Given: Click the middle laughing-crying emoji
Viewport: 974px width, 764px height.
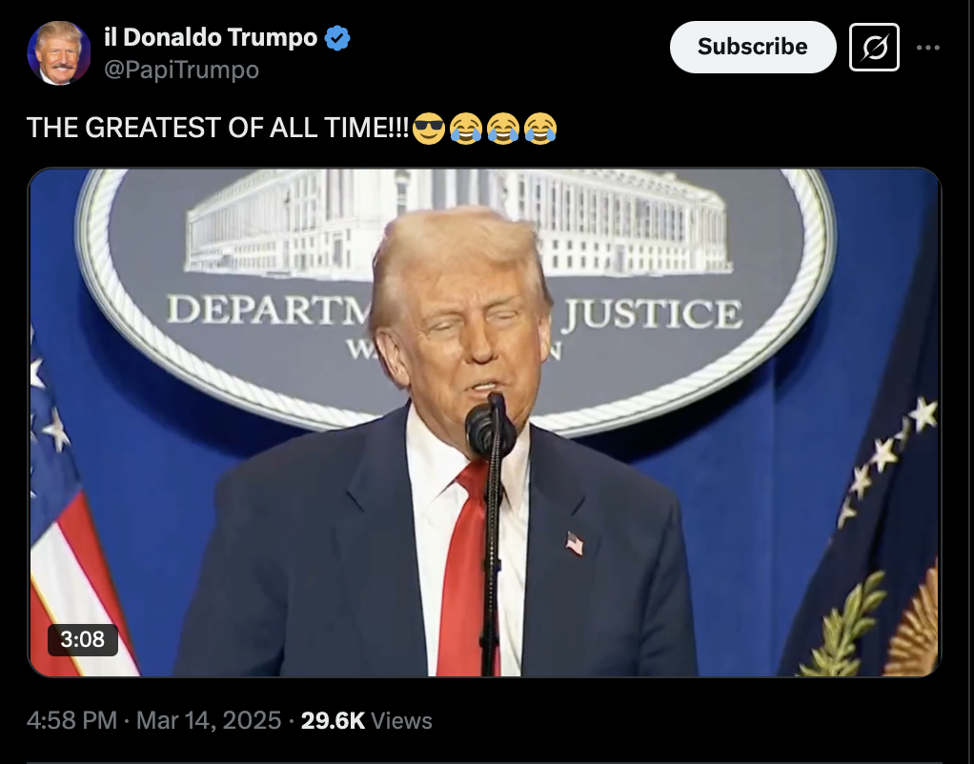Looking at the screenshot, I should (503, 128).
